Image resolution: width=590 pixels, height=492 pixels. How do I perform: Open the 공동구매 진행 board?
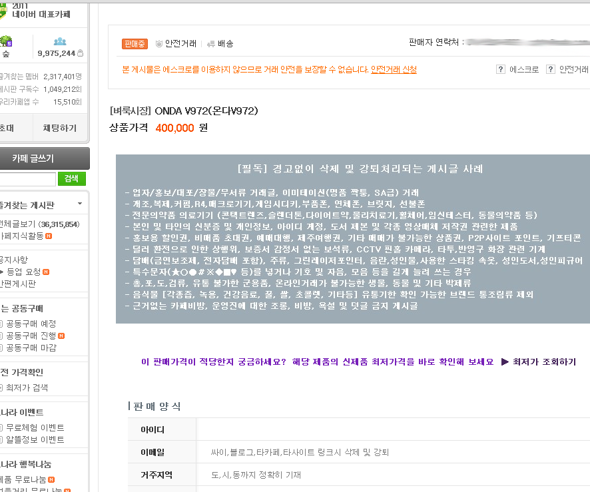click(x=31, y=336)
